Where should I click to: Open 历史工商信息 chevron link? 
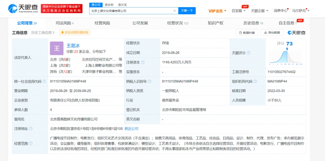click(x=43, y=32)
